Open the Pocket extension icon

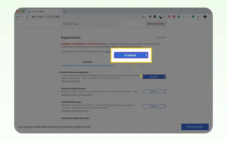(x=150, y=17)
